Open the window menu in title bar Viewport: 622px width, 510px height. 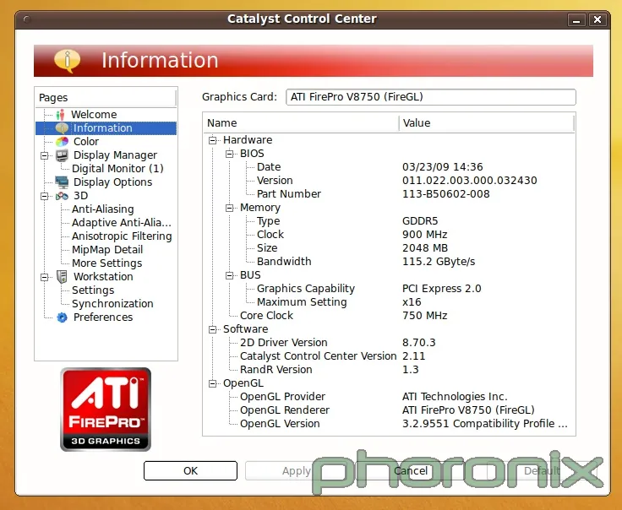pyautogui.click(x=28, y=19)
